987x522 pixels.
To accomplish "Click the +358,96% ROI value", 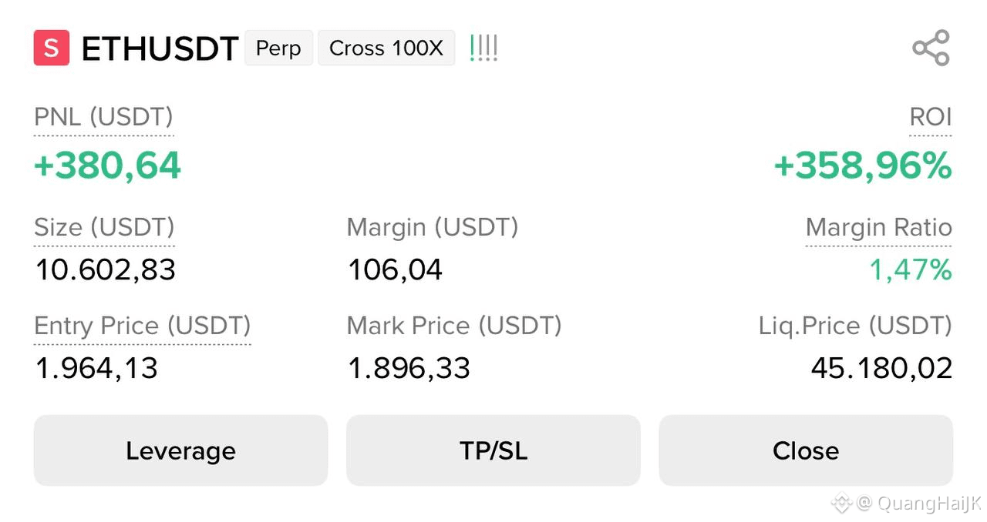I will pos(863,166).
